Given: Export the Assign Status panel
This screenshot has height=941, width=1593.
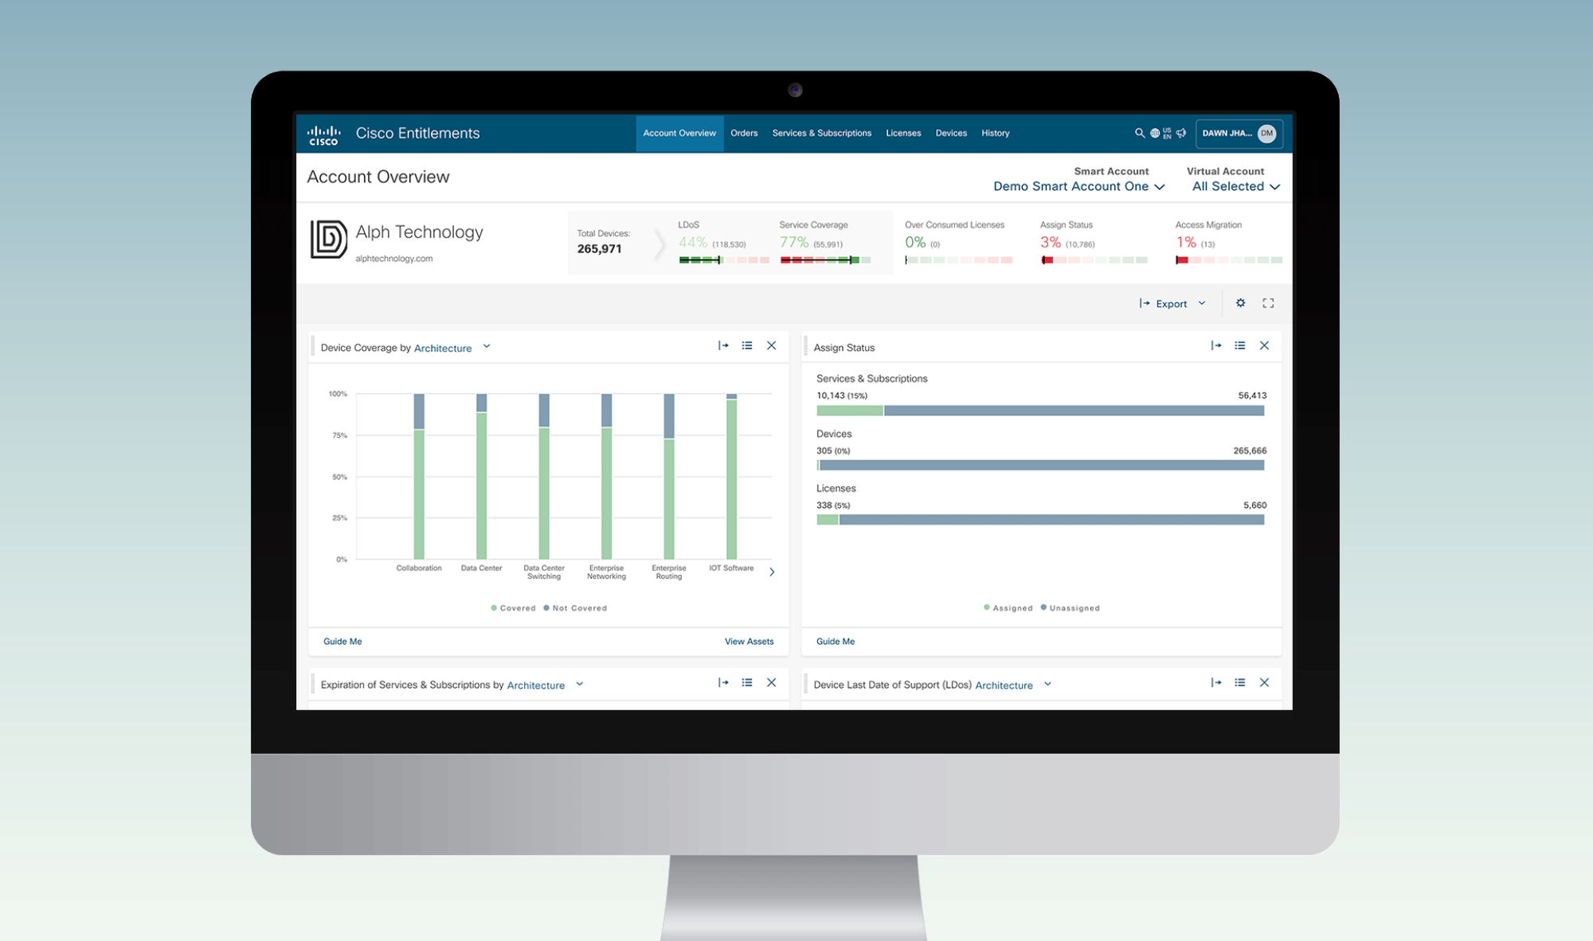Looking at the screenshot, I should pyautogui.click(x=1216, y=346).
